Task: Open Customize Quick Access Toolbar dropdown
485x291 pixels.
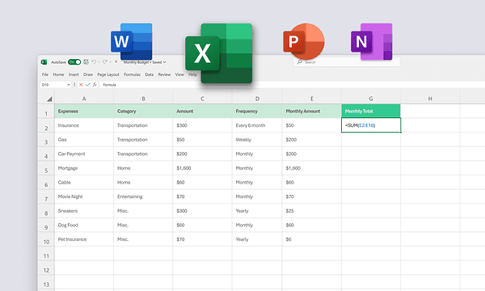Action: 116,62
